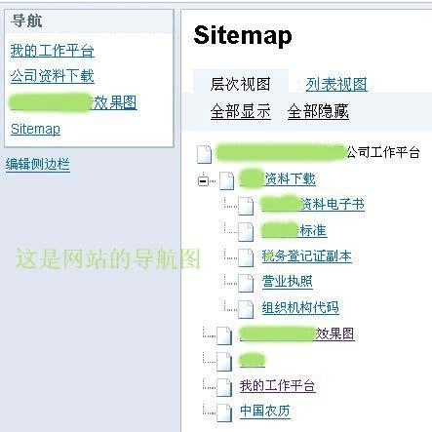Show all nodes with 全部显示
Viewport: 432px width, 432px height.
click(x=240, y=111)
